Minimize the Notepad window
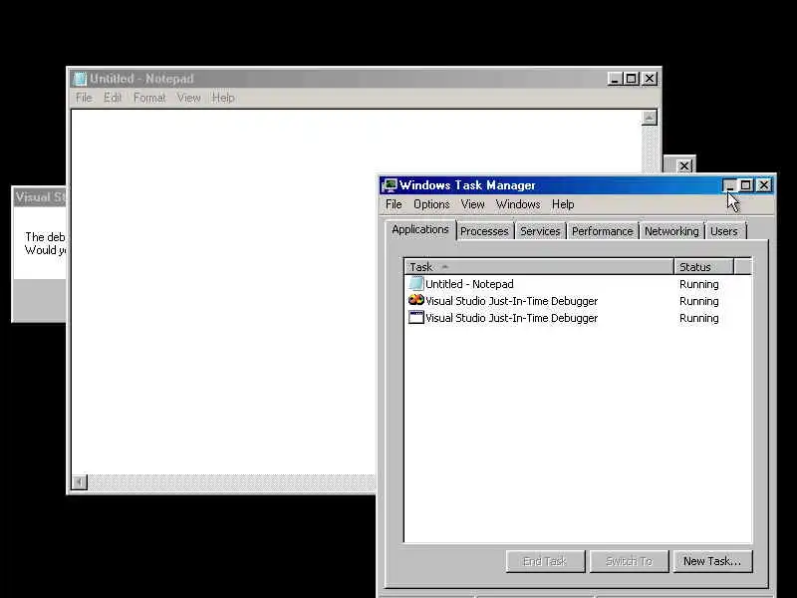The height and width of the screenshot is (598, 797). (615, 79)
